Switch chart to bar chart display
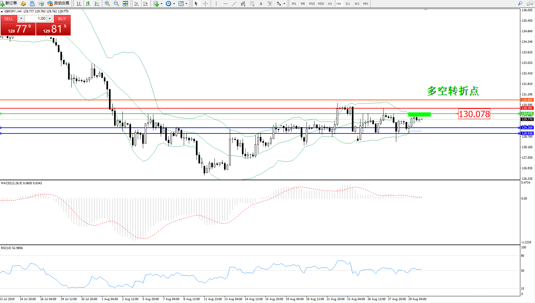This screenshot has width=535, height=303. tap(79, 4)
